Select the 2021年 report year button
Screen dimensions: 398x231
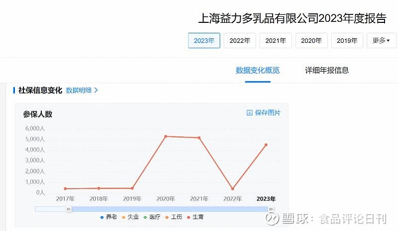tap(276, 41)
